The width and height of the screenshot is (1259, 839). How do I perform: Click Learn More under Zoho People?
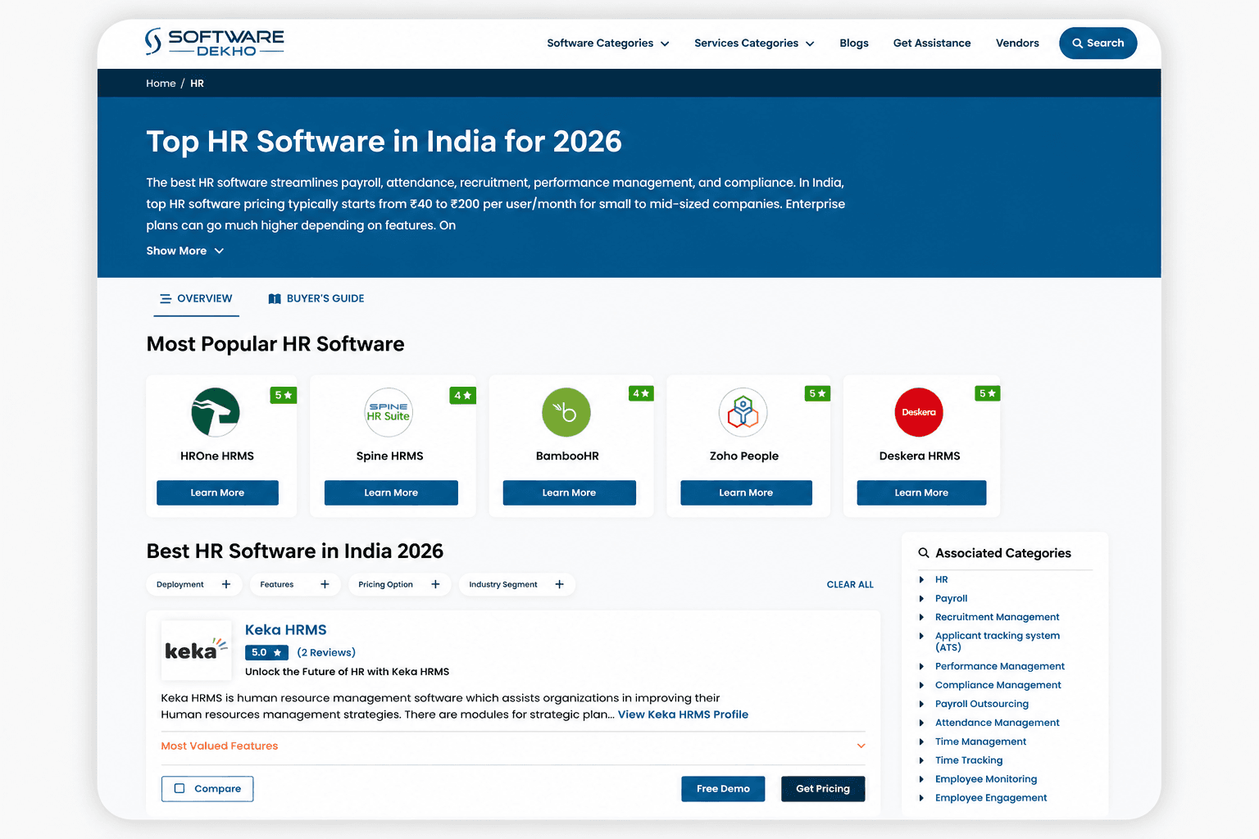[746, 492]
